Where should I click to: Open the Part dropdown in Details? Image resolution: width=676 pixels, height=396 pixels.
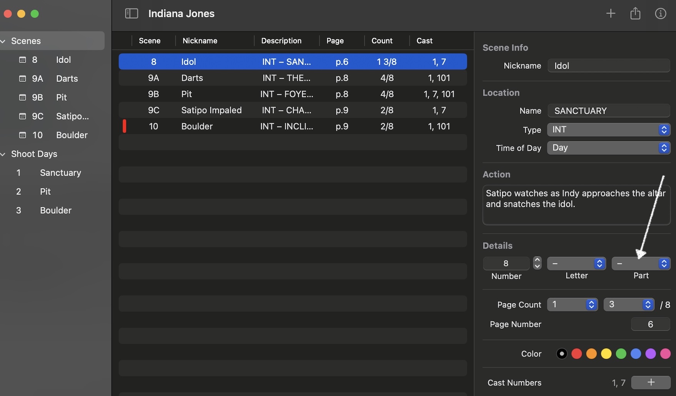click(x=641, y=263)
